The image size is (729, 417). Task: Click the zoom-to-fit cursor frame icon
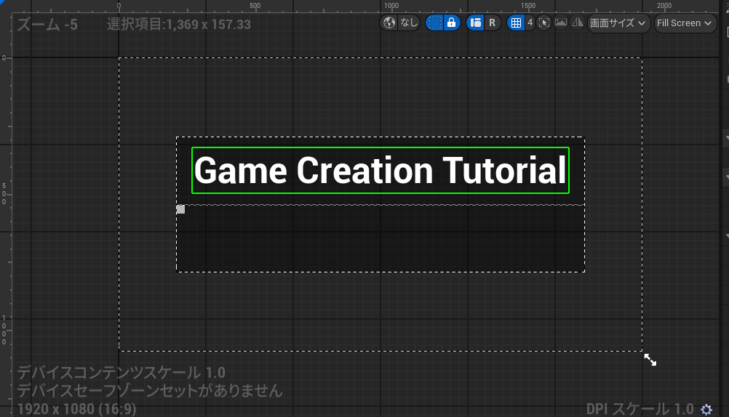tap(544, 23)
